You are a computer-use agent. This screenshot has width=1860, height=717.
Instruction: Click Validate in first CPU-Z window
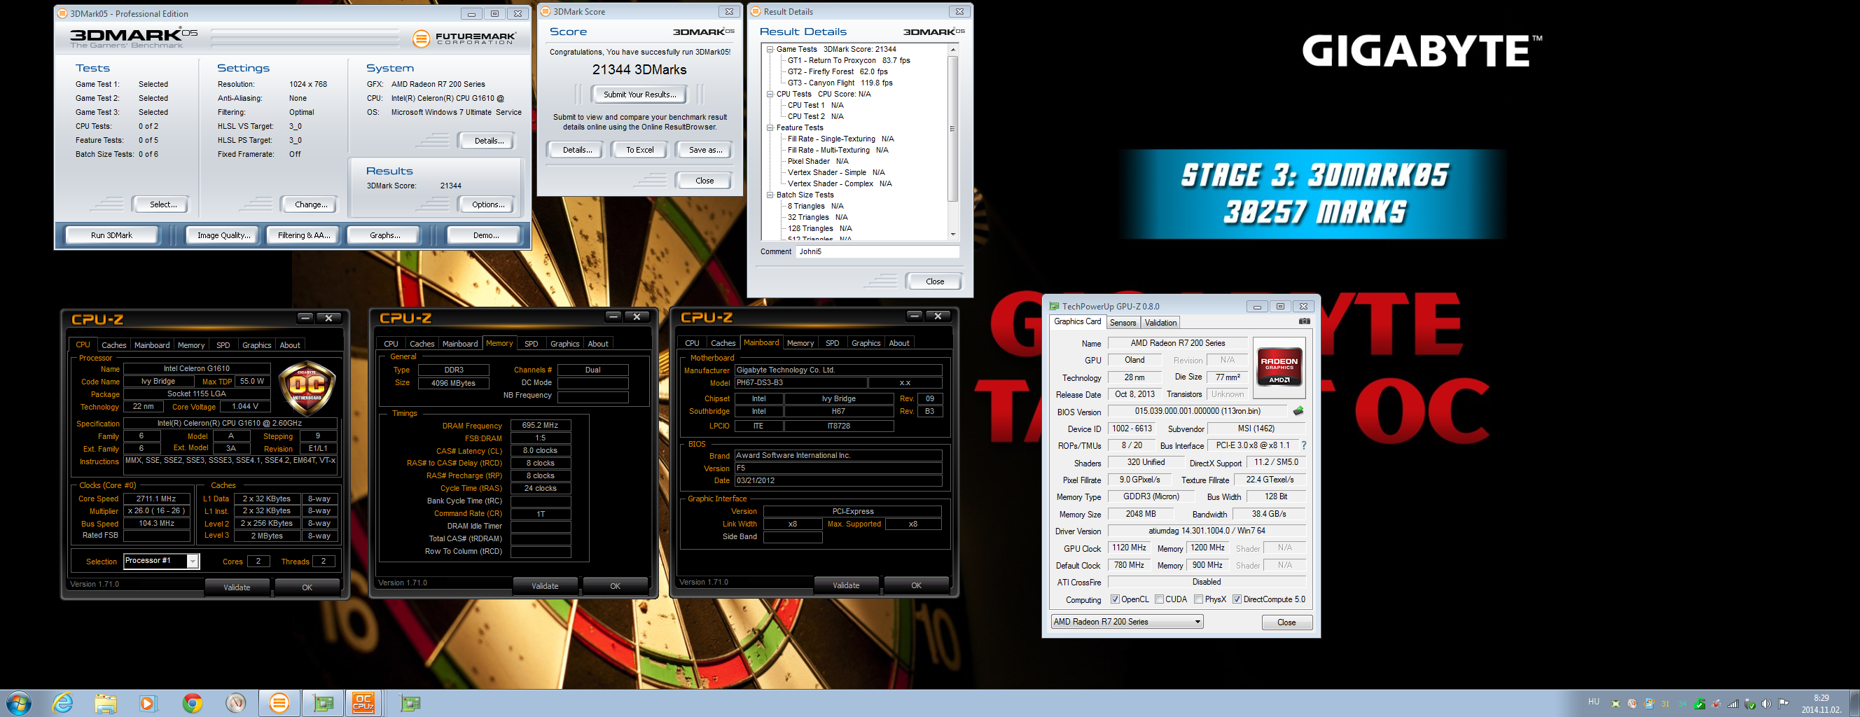(x=237, y=587)
